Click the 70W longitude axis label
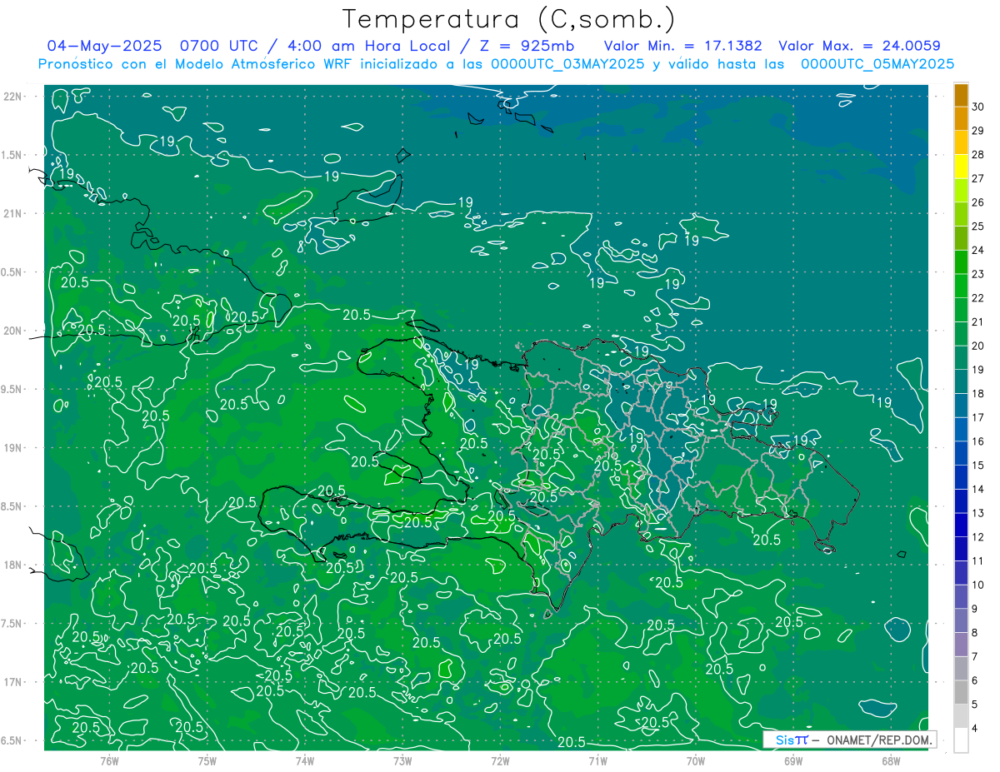Screen dimensions: 1000x772 click(696, 761)
